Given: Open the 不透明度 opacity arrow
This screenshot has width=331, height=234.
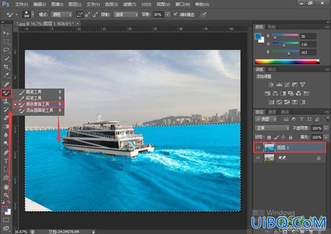Looking at the screenshot, I should (327, 128).
